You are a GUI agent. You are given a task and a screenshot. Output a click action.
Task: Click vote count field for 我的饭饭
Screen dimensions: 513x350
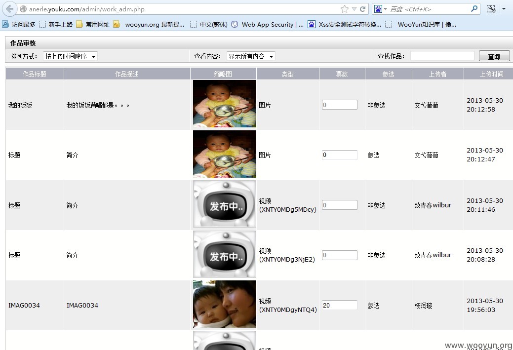pyautogui.click(x=340, y=105)
